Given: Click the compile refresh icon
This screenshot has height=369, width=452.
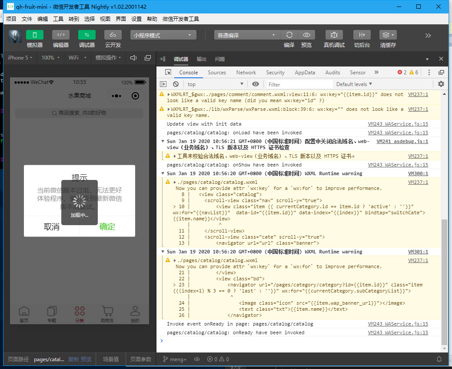Looking at the screenshot, I should 289,35.
